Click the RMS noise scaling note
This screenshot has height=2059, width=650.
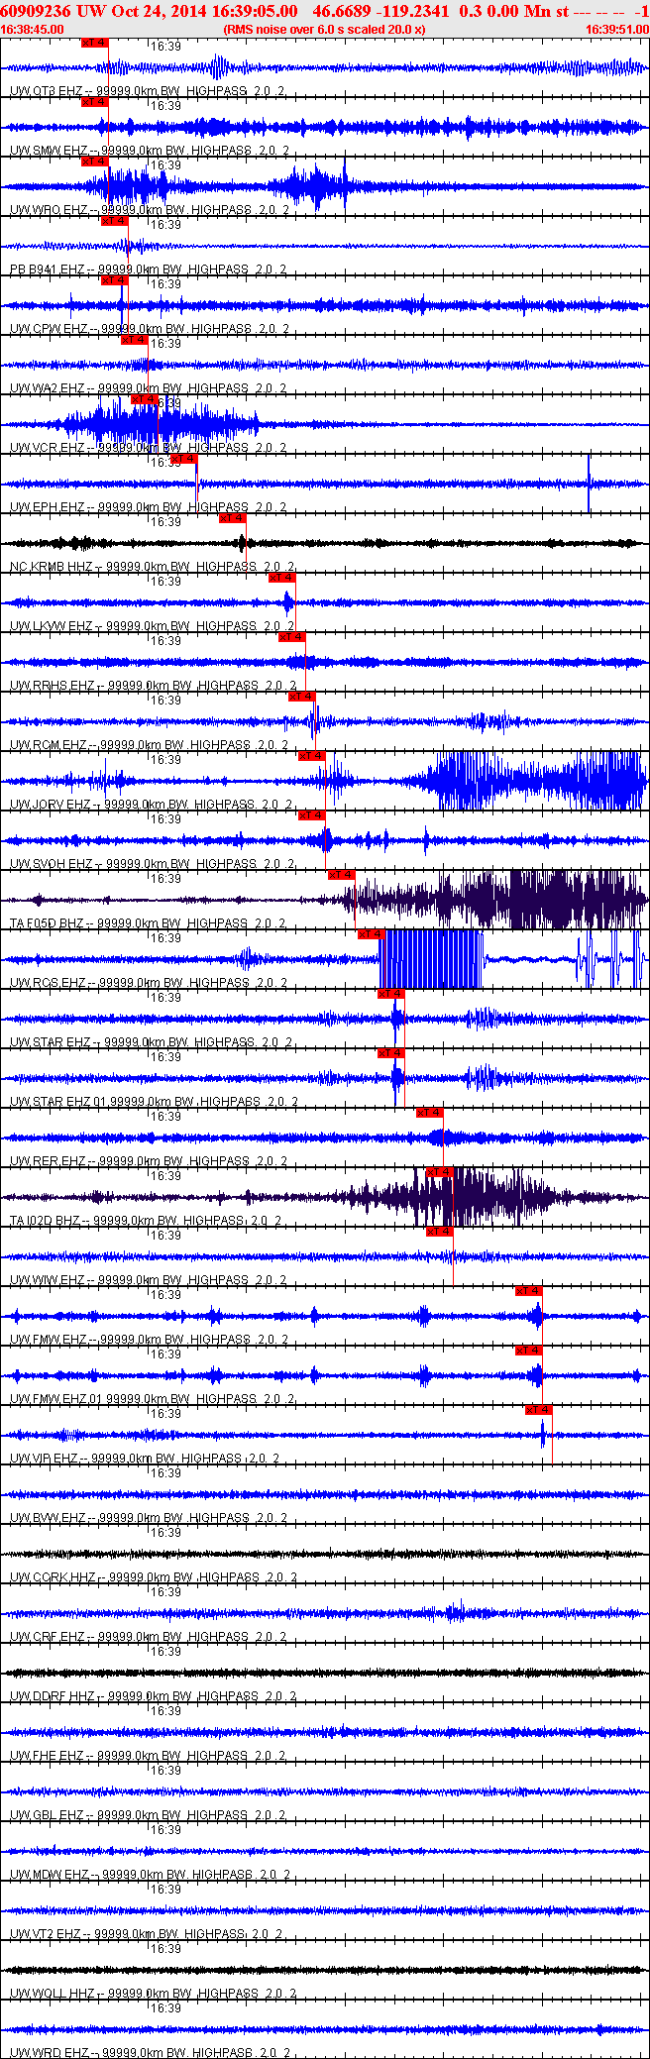coord(325,30)
